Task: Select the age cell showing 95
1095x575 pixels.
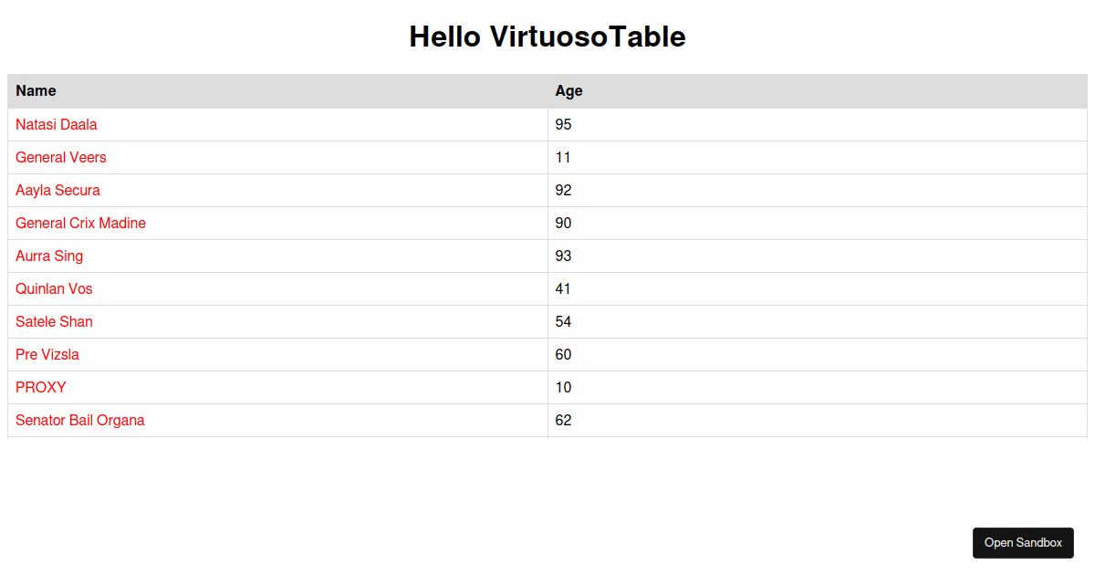Action: coord(563,124)
